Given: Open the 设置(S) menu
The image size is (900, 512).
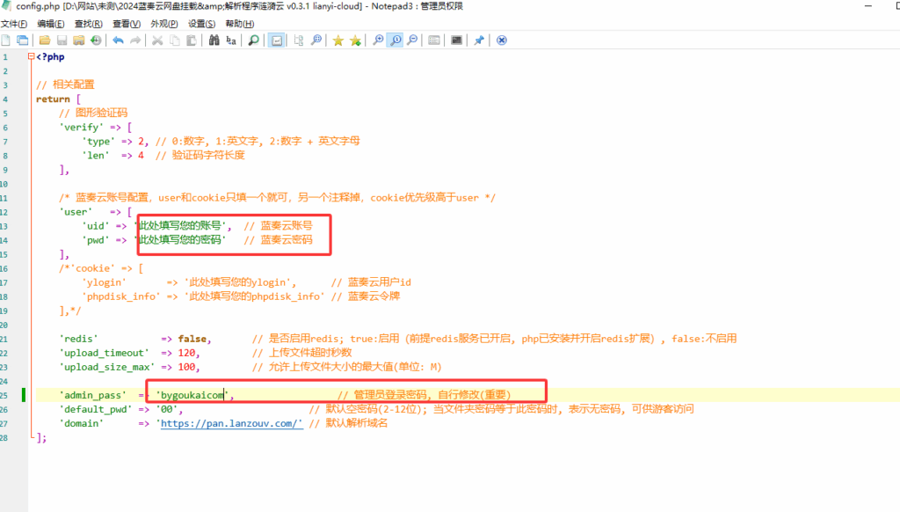Looking at the screenshot, I should [202, 24].
